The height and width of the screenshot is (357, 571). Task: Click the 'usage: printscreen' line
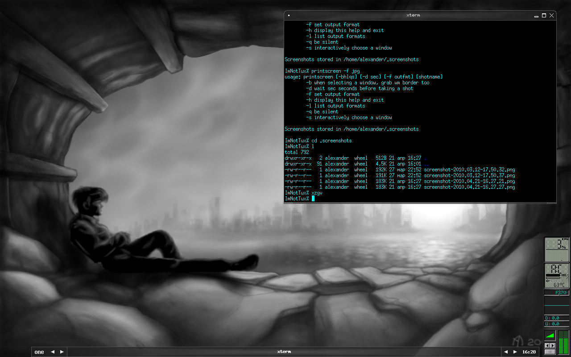[x=364, y=77]
